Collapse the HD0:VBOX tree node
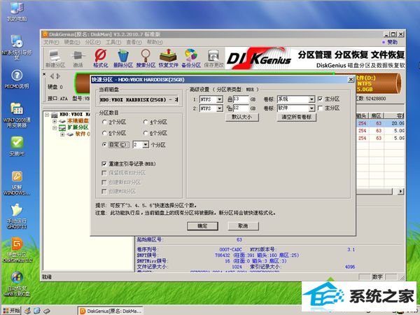This screenshot has width=420, height=315. pos(47,114)
